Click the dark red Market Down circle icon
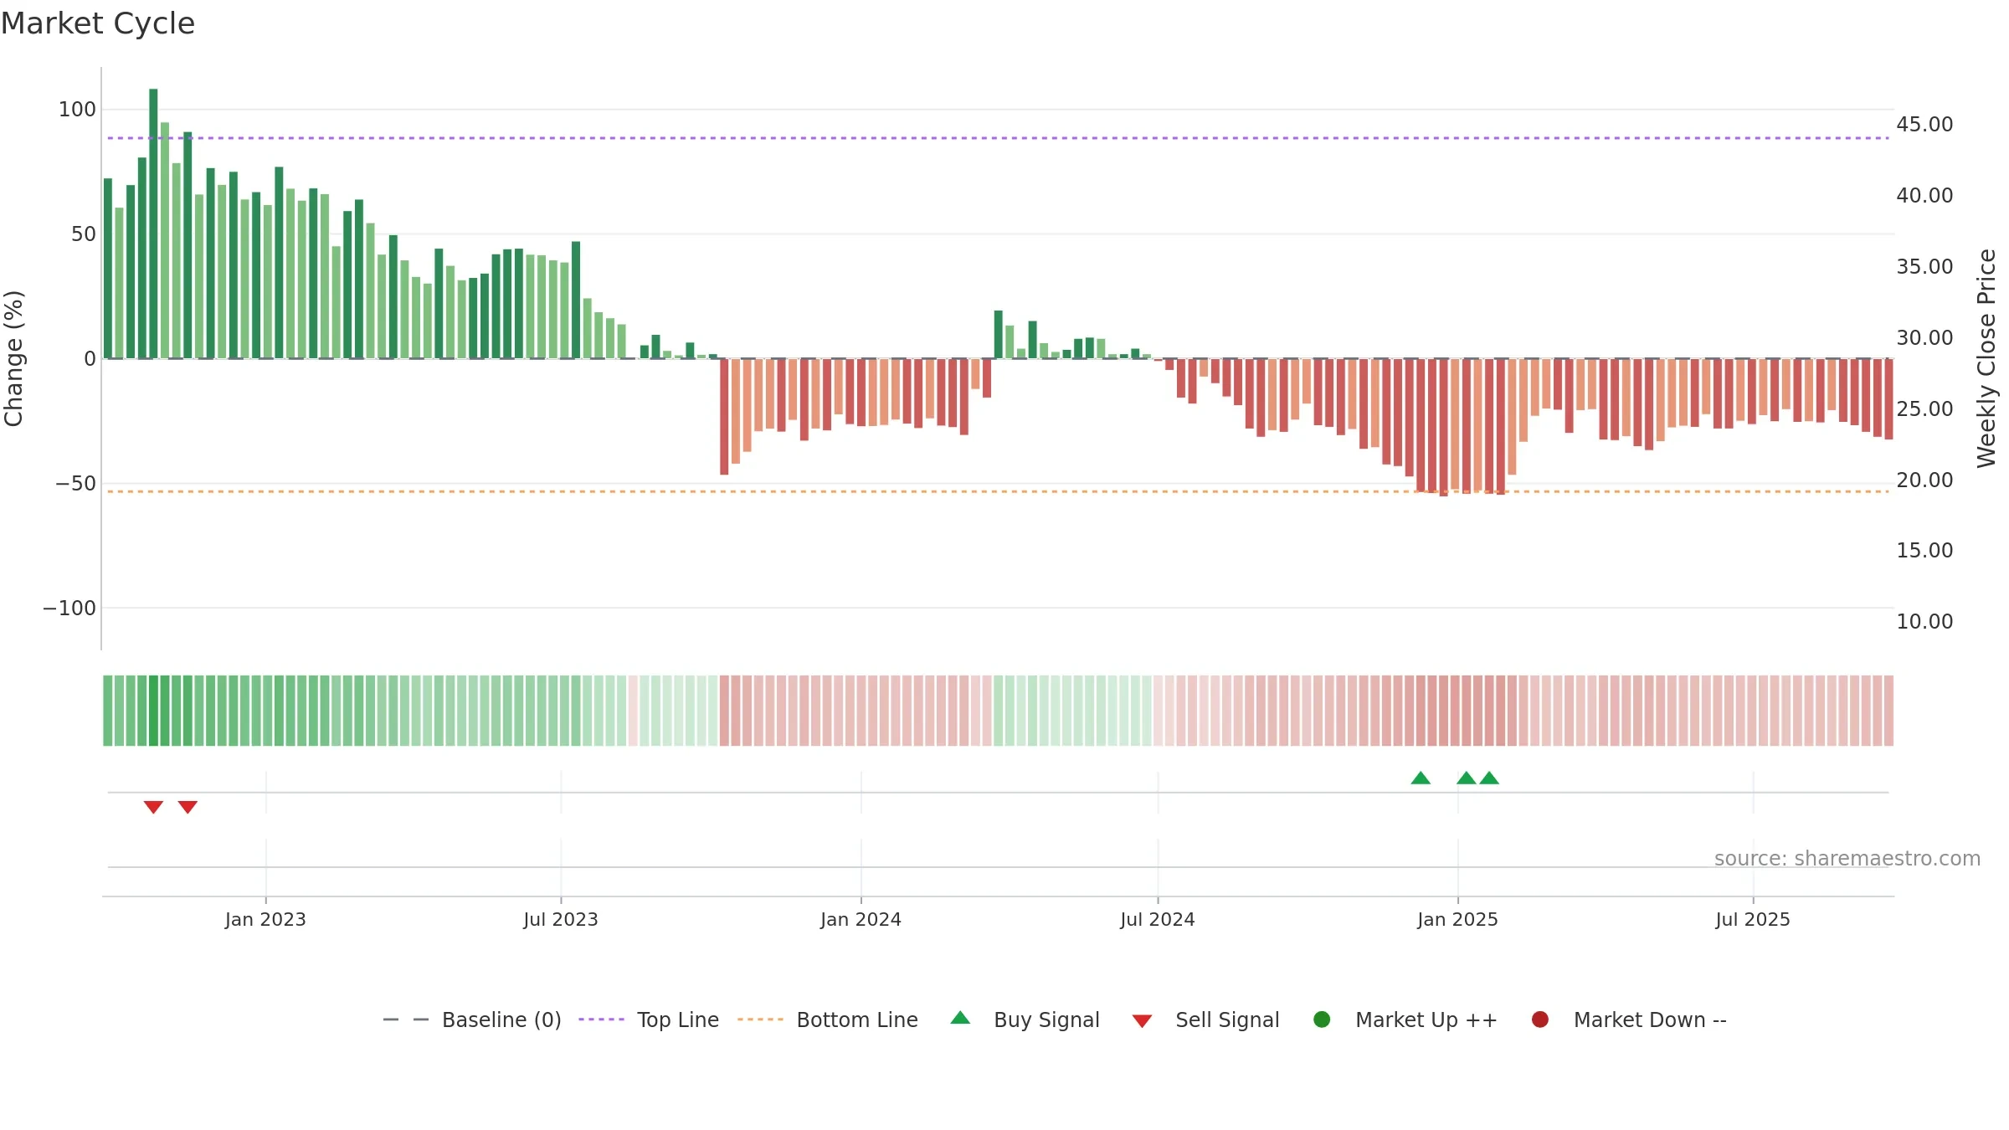The width and height of the screenshot is (2009, 1130). [x=1540, y=1020]
